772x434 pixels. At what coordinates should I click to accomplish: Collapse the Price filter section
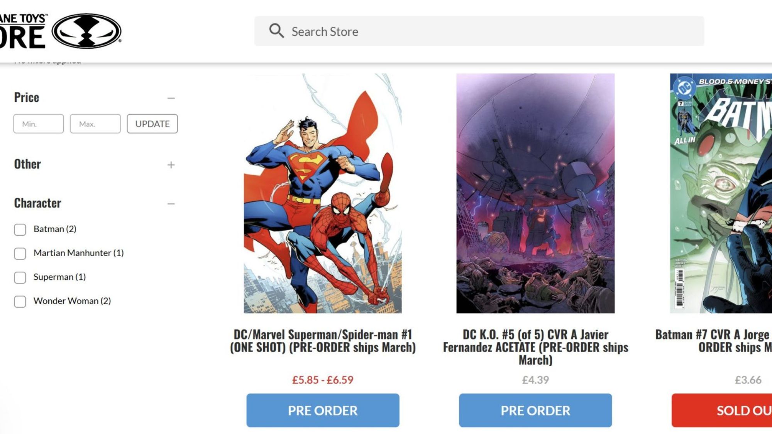tap(171, 98)
